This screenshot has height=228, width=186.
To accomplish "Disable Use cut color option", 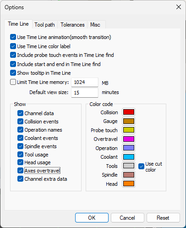I will (141, 167).
